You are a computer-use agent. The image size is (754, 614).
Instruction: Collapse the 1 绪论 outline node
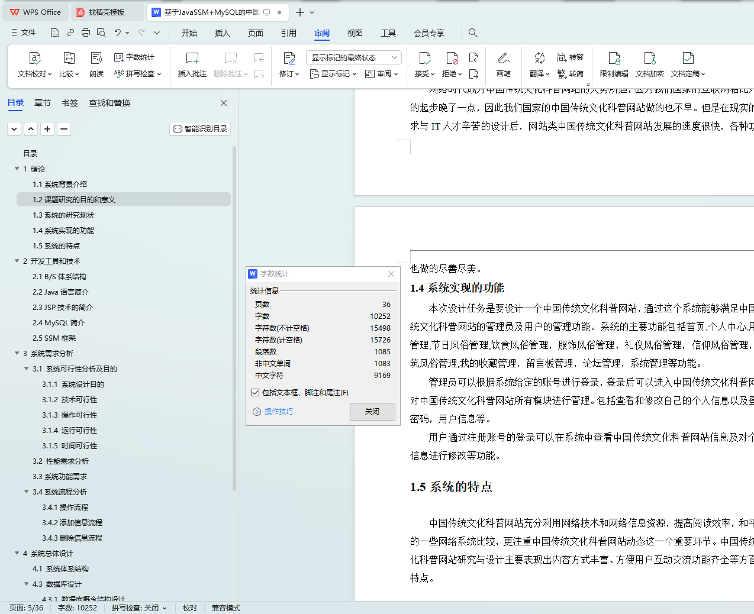point(17,169)
